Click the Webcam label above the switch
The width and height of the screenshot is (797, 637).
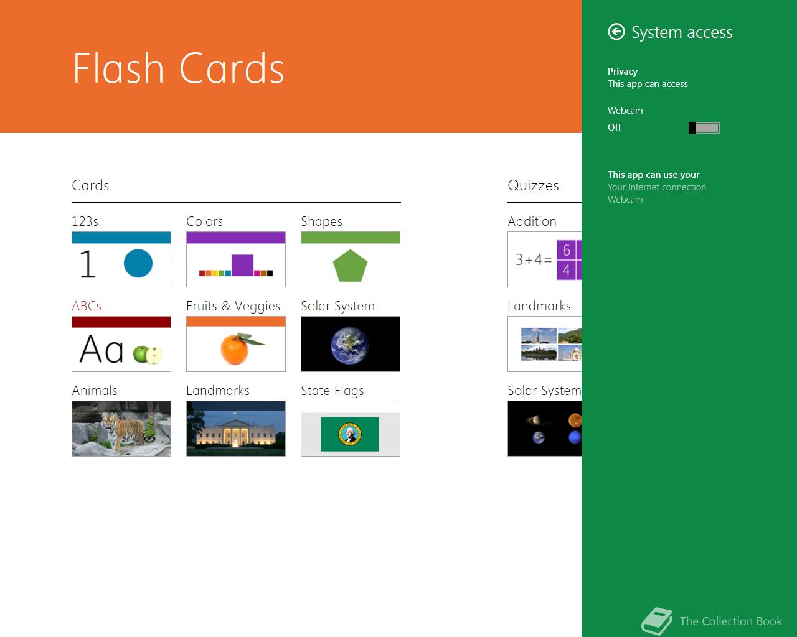pyautogui.click(x=625, y=111)
